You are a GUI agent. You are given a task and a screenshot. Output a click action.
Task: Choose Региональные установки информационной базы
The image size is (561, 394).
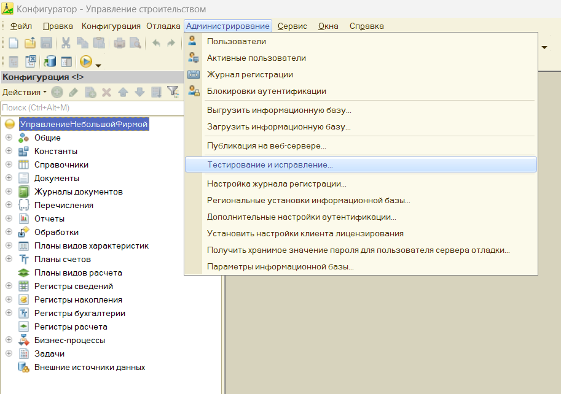(361, 201)
